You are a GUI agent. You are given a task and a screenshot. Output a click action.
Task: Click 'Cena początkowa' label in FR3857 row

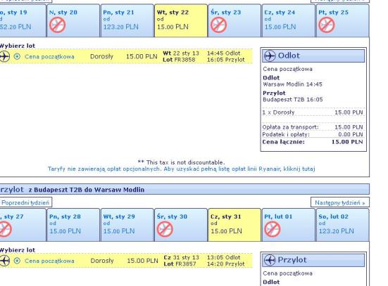(49, 261)
